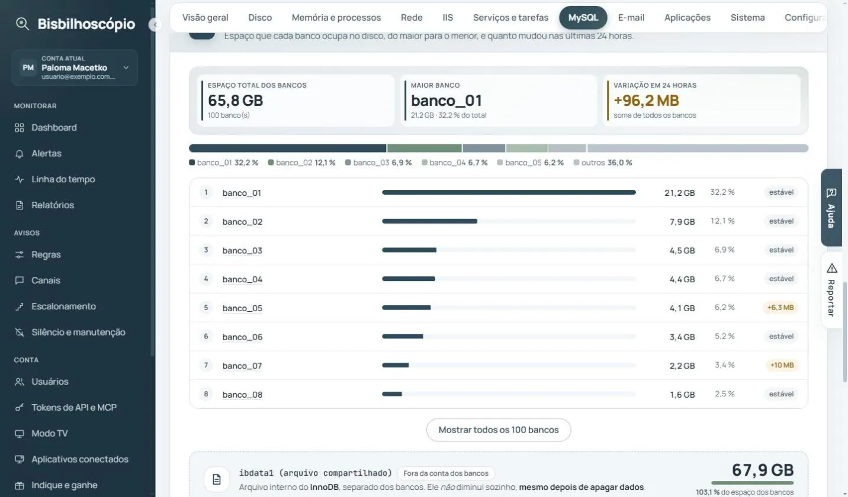Click the Fora da conta dos bancos tag
The image size is (848, 497).
pyautogui.click(x=446, y=473)
